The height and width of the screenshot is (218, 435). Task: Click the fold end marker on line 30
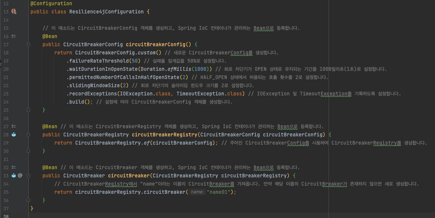tap(28, 151)
